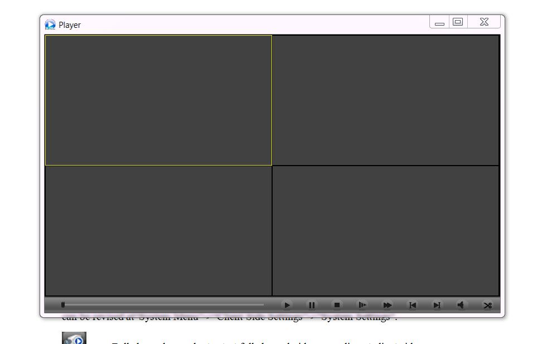Click the Player app icon in title bar
Image resolution: width=547 pixels, height=344 pixels.
(x=50, y=25)
